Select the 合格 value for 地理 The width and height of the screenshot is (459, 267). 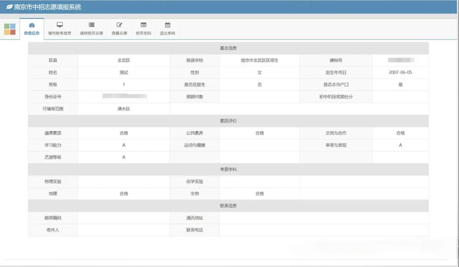124,194
